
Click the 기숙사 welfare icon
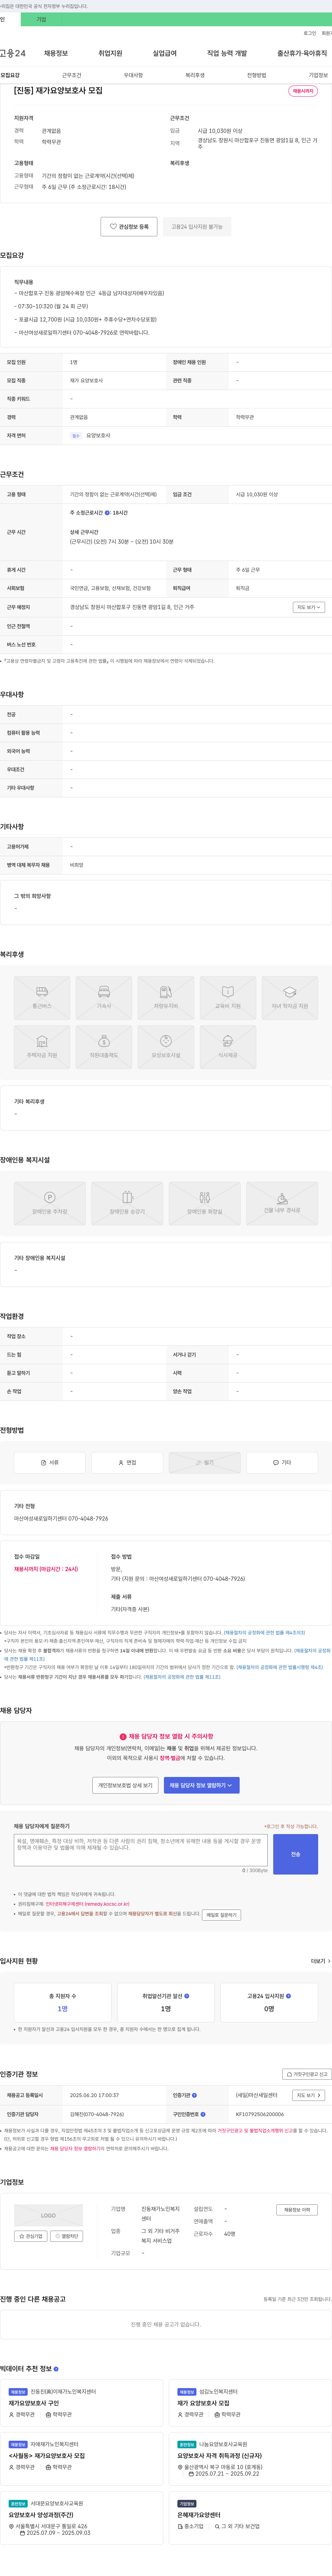pyautogui.click(x=104, y=992)
